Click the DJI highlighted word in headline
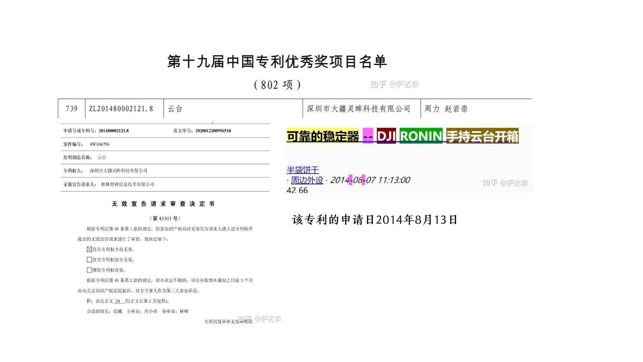This screenshot has height=362, width=643. coord(386,136)
